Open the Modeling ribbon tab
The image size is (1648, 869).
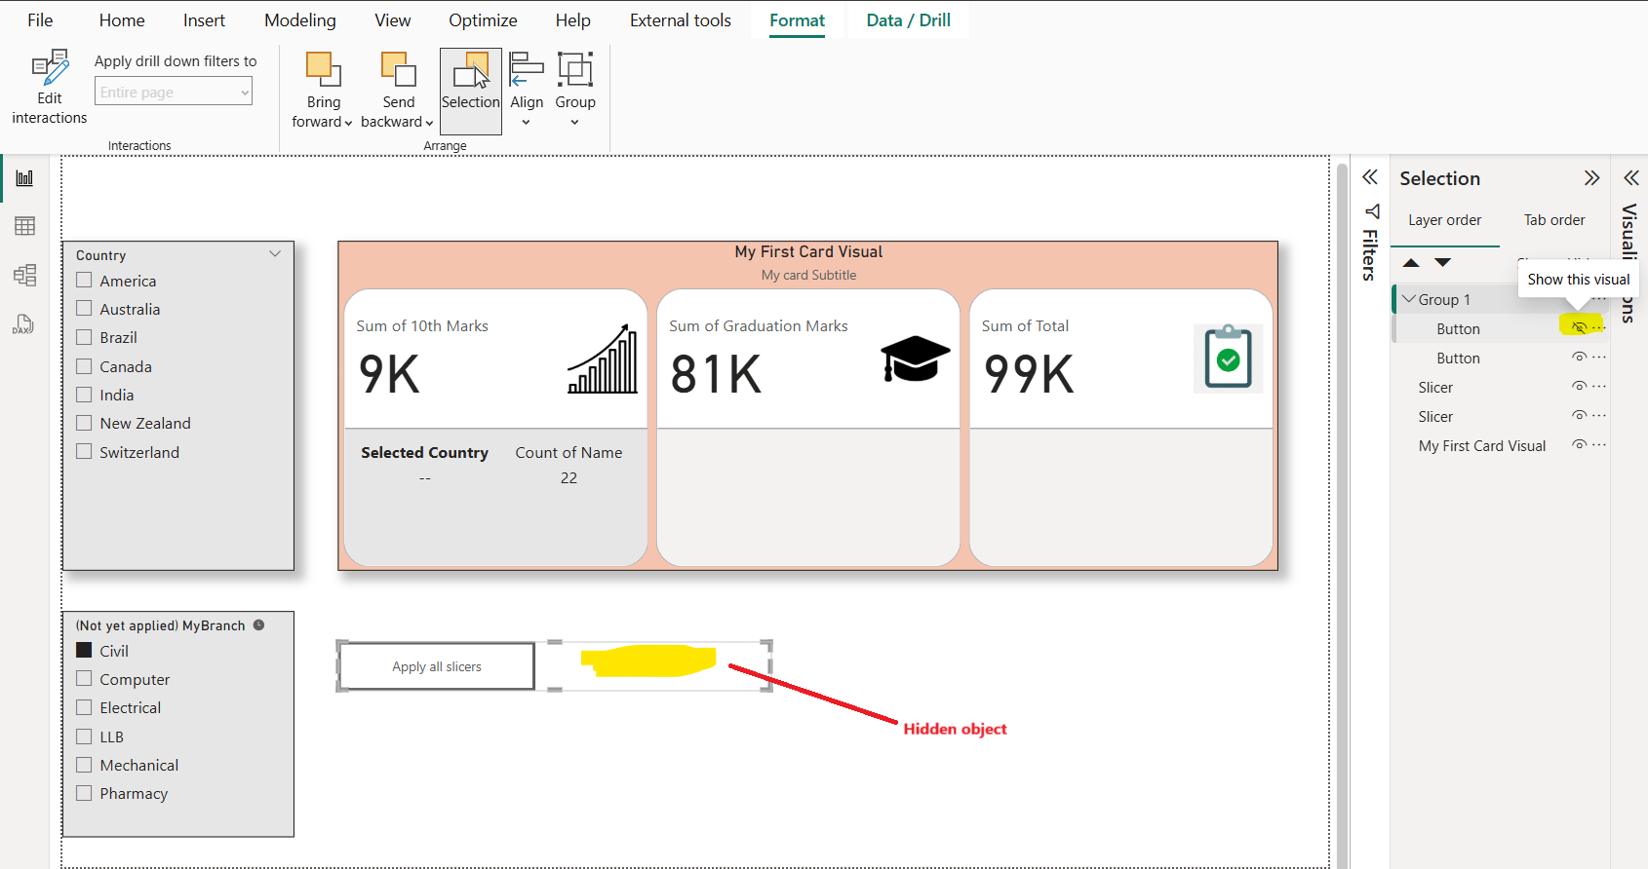click(x=299, y=20)
